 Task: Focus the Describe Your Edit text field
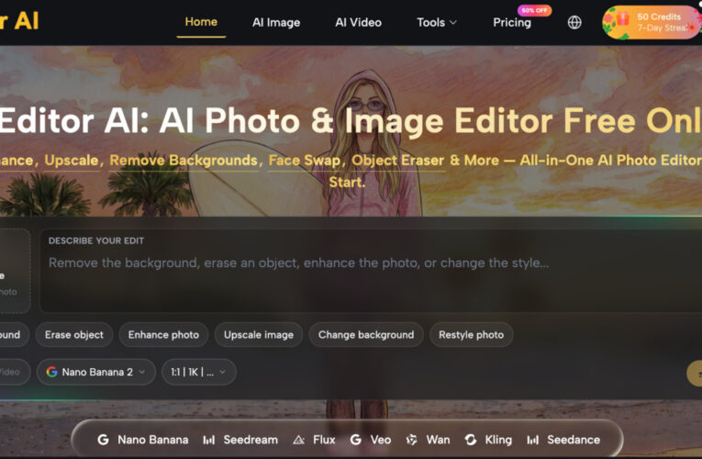(371, 271)
